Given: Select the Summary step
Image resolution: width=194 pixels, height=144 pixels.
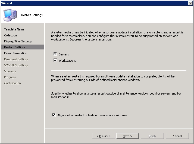Looking at the screenshot, I should pyautogui.click(x=10, y=71).
